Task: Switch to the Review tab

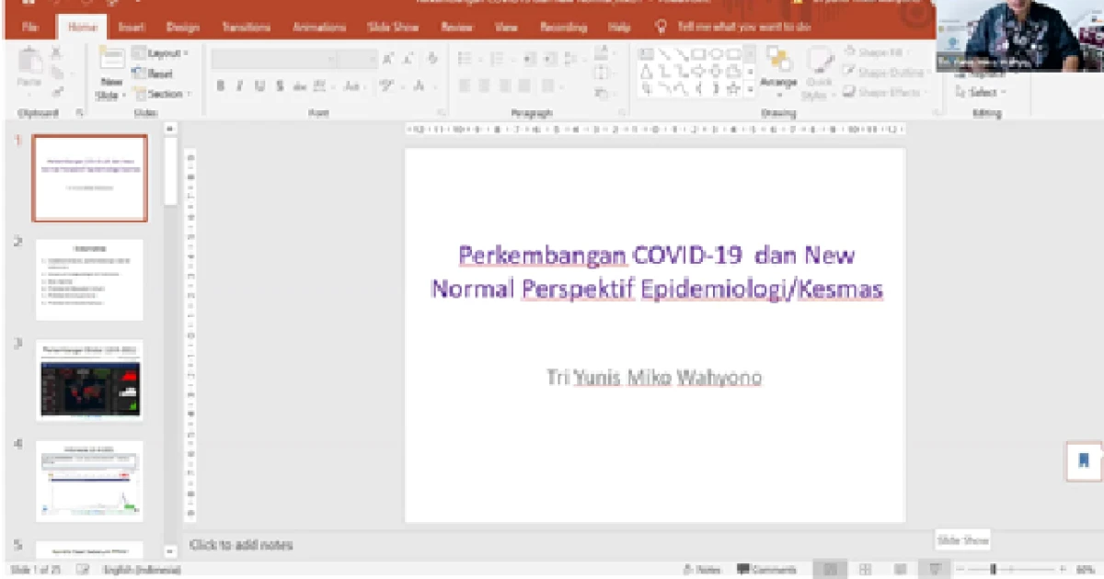Action: click(457, 28)
